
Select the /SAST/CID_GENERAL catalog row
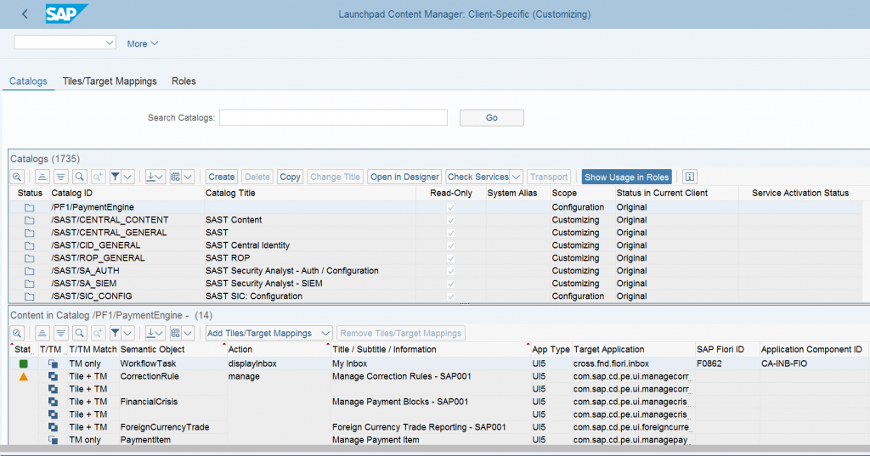435,245
